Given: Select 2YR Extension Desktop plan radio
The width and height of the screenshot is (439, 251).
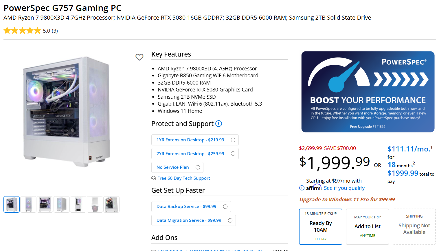Looking at the screenshot, I should [x=233, y=154].
